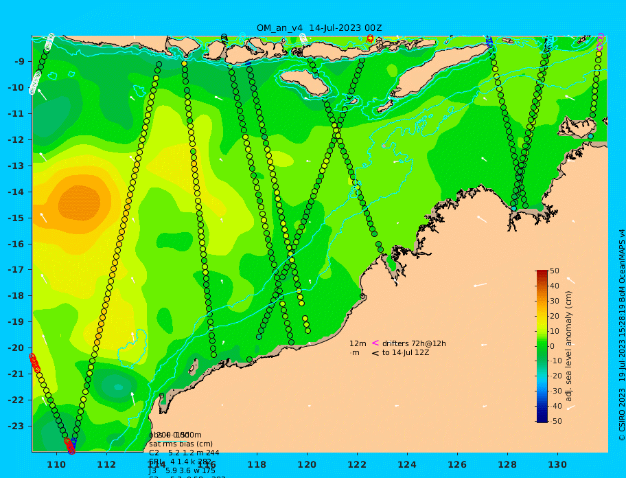Click latitude label '-21' on the y-axis
This screenshot has height=478, width=626.
click(x=16, y=374)
